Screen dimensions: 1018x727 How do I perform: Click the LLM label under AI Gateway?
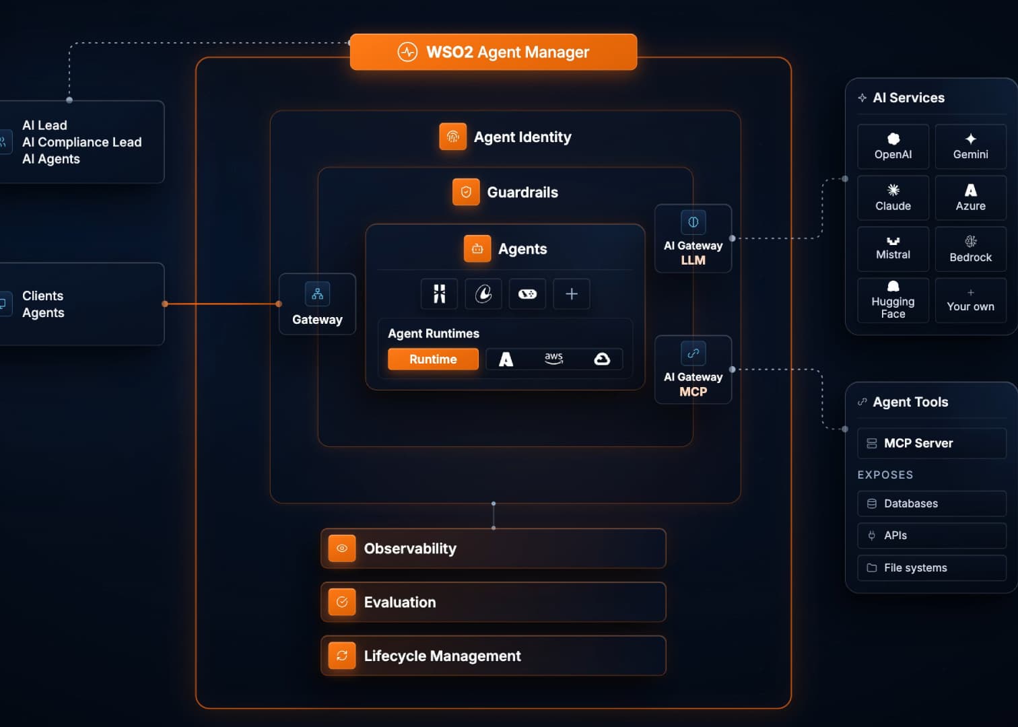tap(693, 261)
